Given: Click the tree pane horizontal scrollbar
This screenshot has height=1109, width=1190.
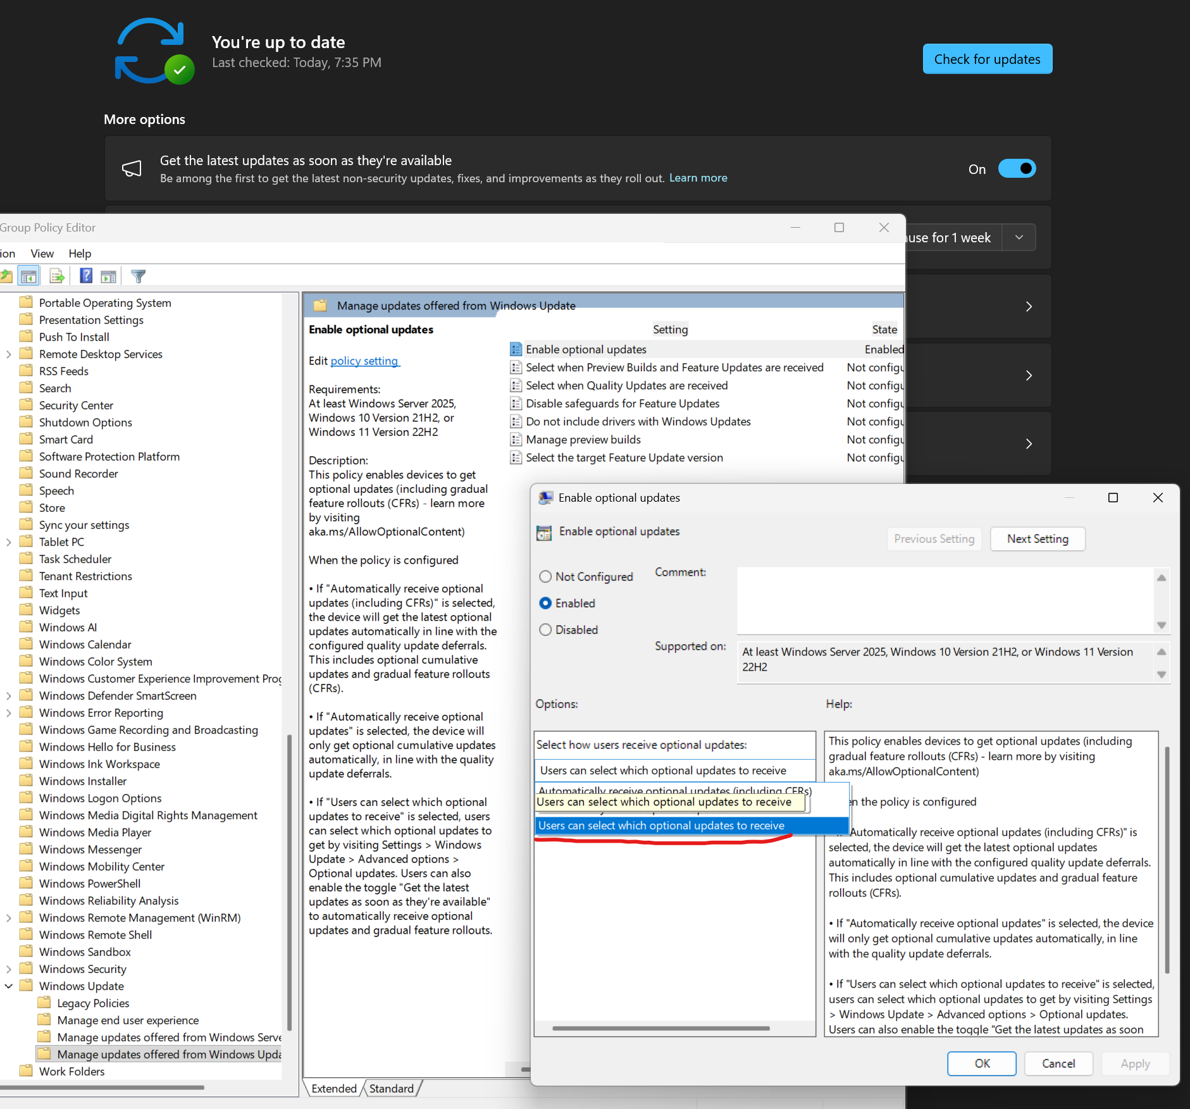Looking at the screenshot, I should [x=101, y=1087].
